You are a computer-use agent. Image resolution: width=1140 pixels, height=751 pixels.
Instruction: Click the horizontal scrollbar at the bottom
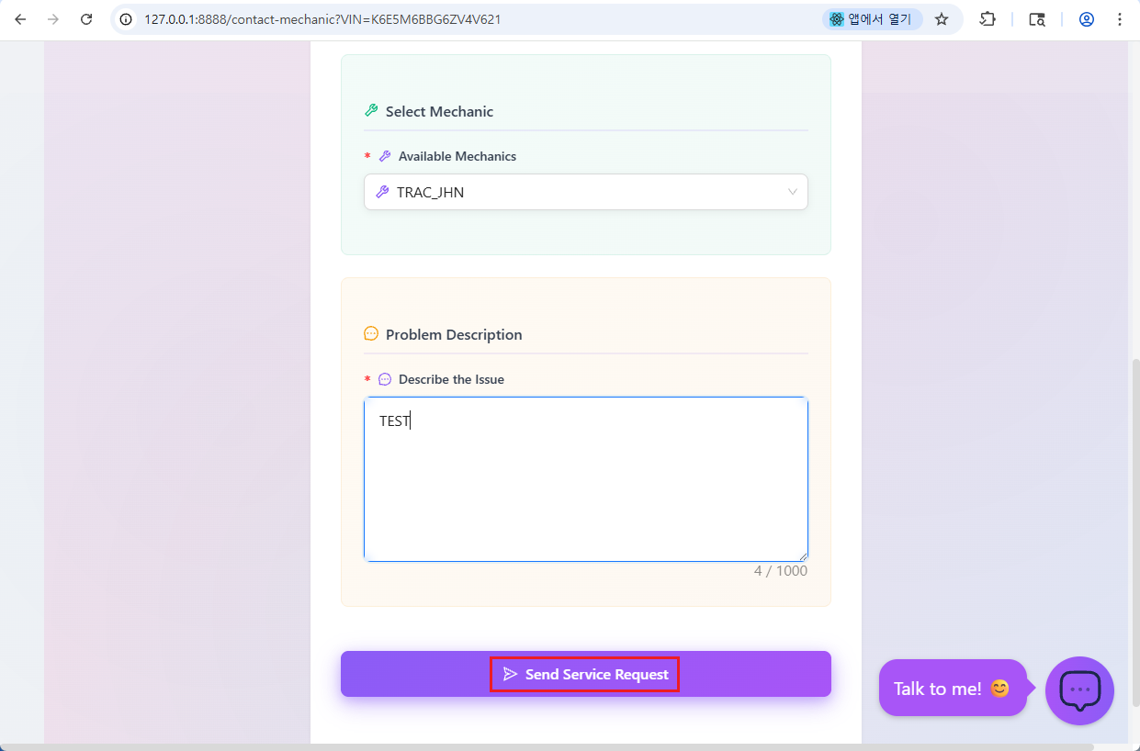click(x=547, y=746)
